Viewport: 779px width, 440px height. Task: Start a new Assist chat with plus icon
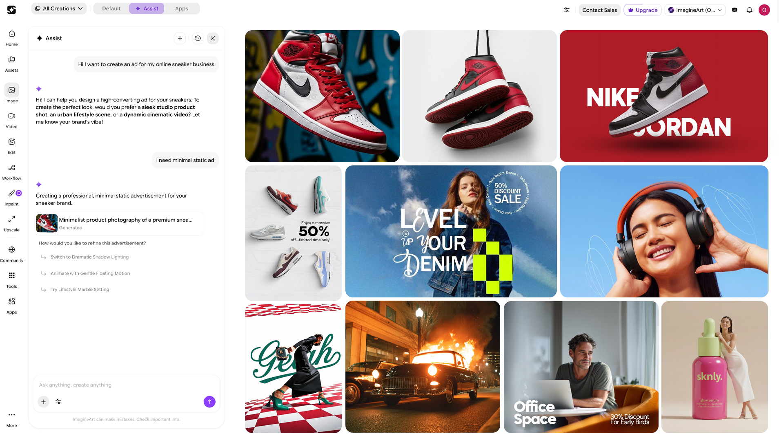[180, 38]
